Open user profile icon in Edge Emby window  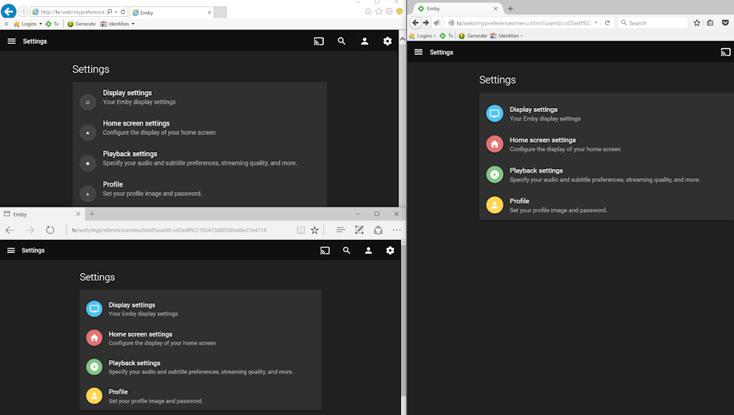tap(369, 251)
